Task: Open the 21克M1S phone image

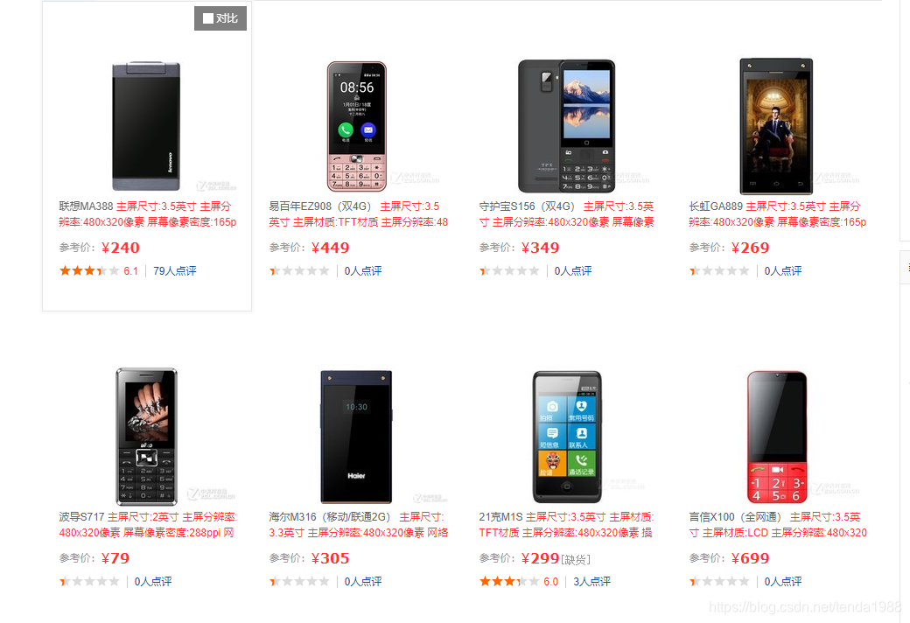Action: coord(566,437)
